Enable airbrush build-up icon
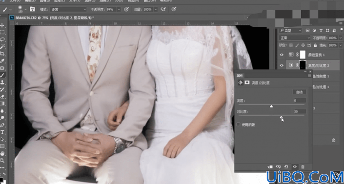This screenshot has width=344, height=184. (163, 9)
